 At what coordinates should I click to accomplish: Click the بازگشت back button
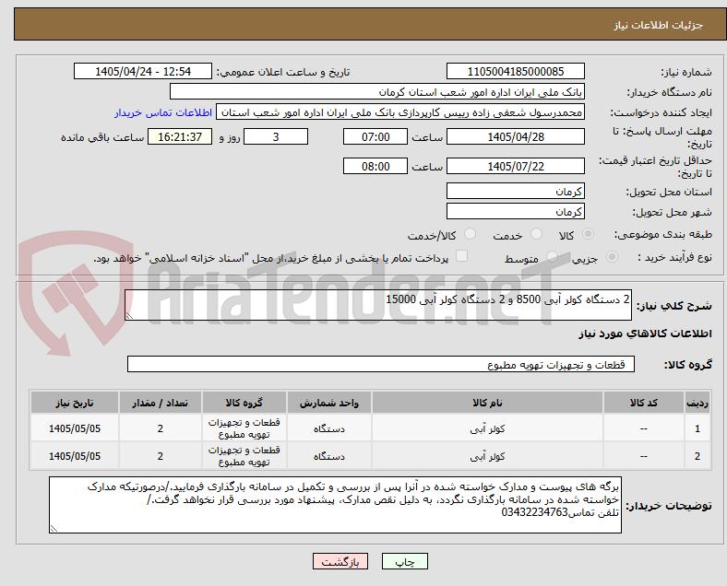click(x=340, y=561)
